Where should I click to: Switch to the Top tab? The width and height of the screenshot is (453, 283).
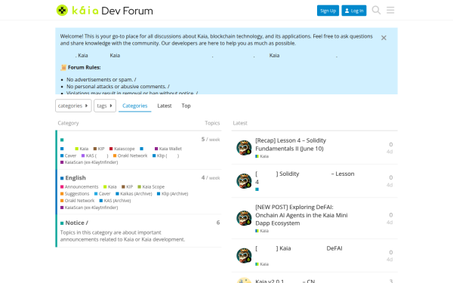click(x=186, y=106)
